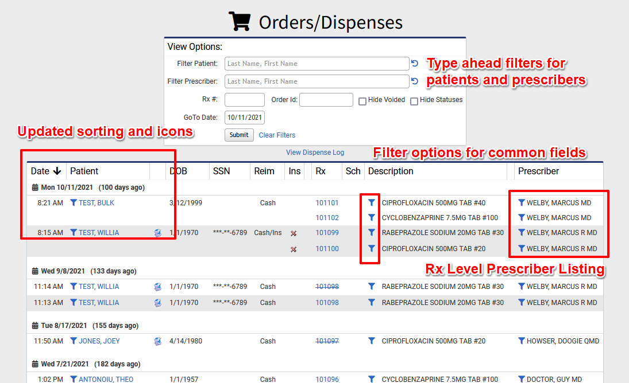Click the filter icon next to patient TEST, BULK
629x383 pixels.
pyautogui.click(x=74, y=202)
